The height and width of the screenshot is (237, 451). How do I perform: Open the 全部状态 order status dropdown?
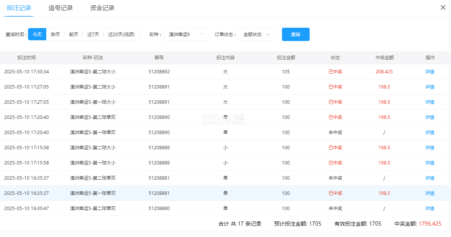coord(256,34)
